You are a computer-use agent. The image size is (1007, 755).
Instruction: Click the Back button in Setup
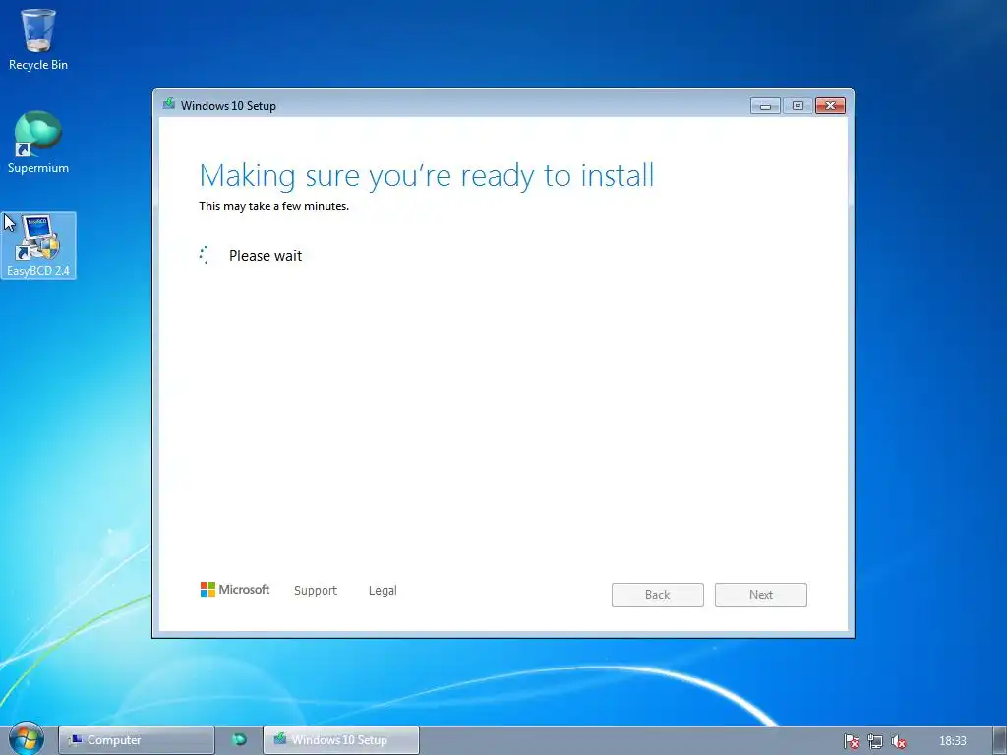[658, 595]
